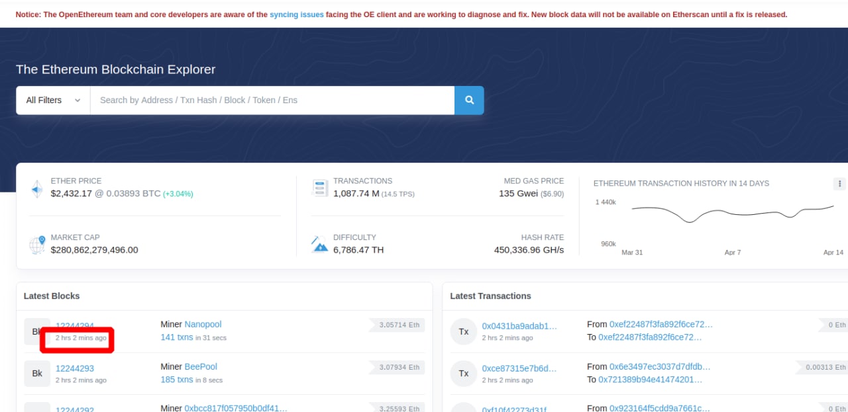Click the Market Cap globe icon
This screenshot has width=848, height=412.
coord(37,245)
